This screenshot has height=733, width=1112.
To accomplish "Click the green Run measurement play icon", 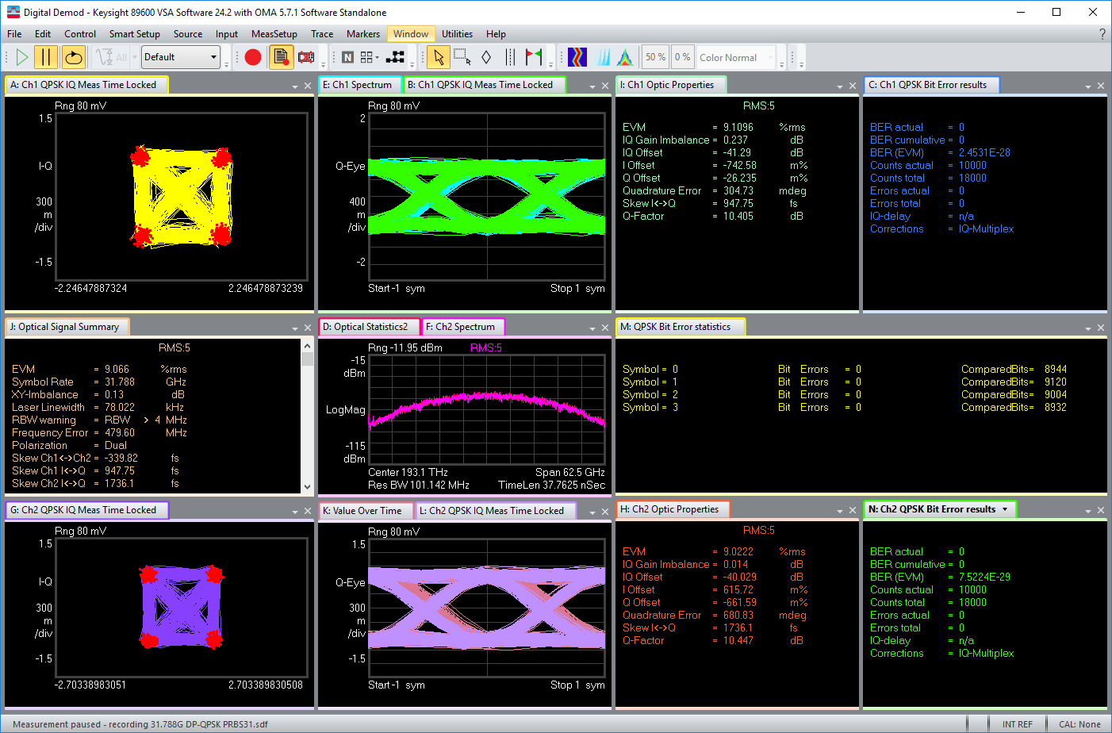I will point(22,57).
